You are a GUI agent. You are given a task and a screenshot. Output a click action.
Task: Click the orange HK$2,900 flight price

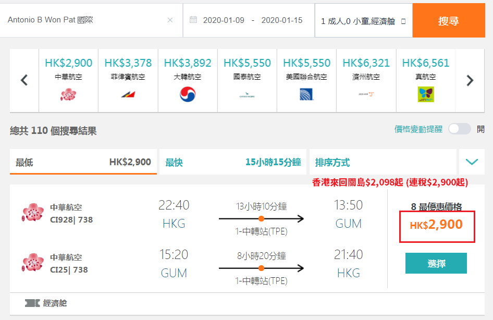(436, 225)
